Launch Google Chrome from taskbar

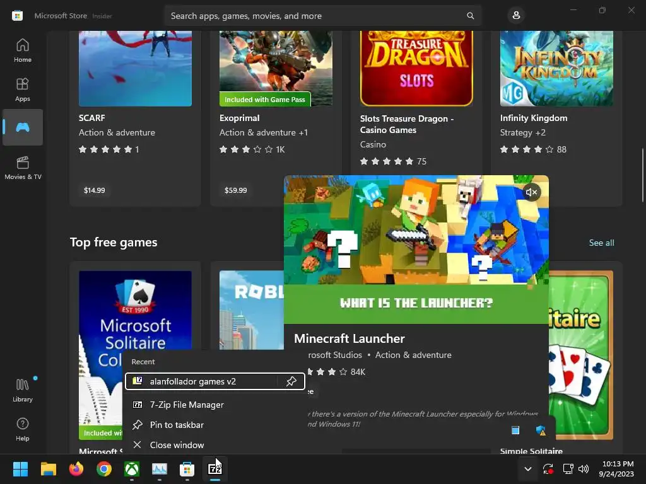pyautogui.click(x=104, y=469)
